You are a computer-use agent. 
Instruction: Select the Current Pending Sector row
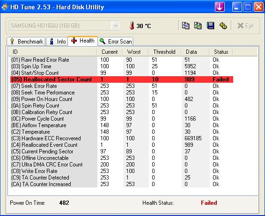[122, 151]
